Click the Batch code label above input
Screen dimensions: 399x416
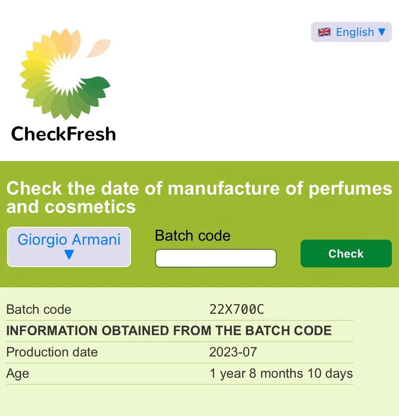tap(193, 236)
